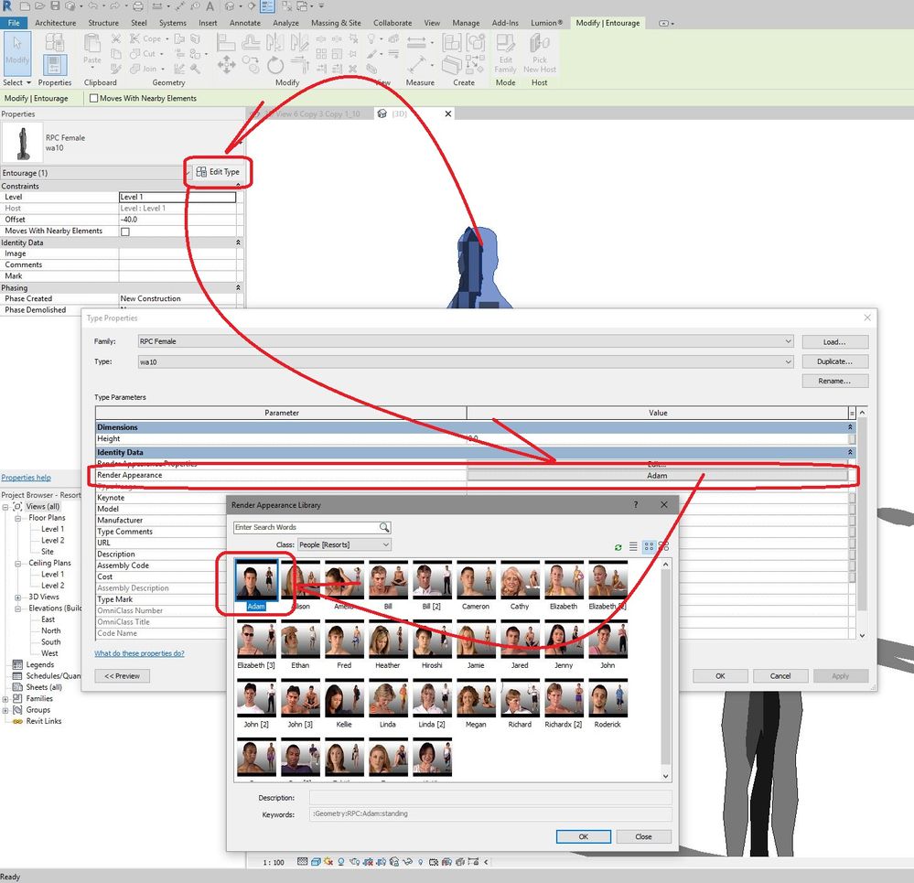This screenshot has height=883, width=914.
Task: Open the Lumion ribbon tab
Action: click(x=546, y=23)
